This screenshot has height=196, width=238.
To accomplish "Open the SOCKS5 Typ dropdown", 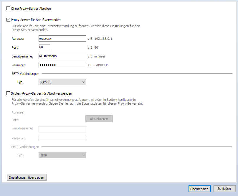I will click(x=62, y=82).
